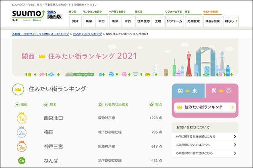
Task: Click the icon beside 得点 header
Action: pos(151,105)
